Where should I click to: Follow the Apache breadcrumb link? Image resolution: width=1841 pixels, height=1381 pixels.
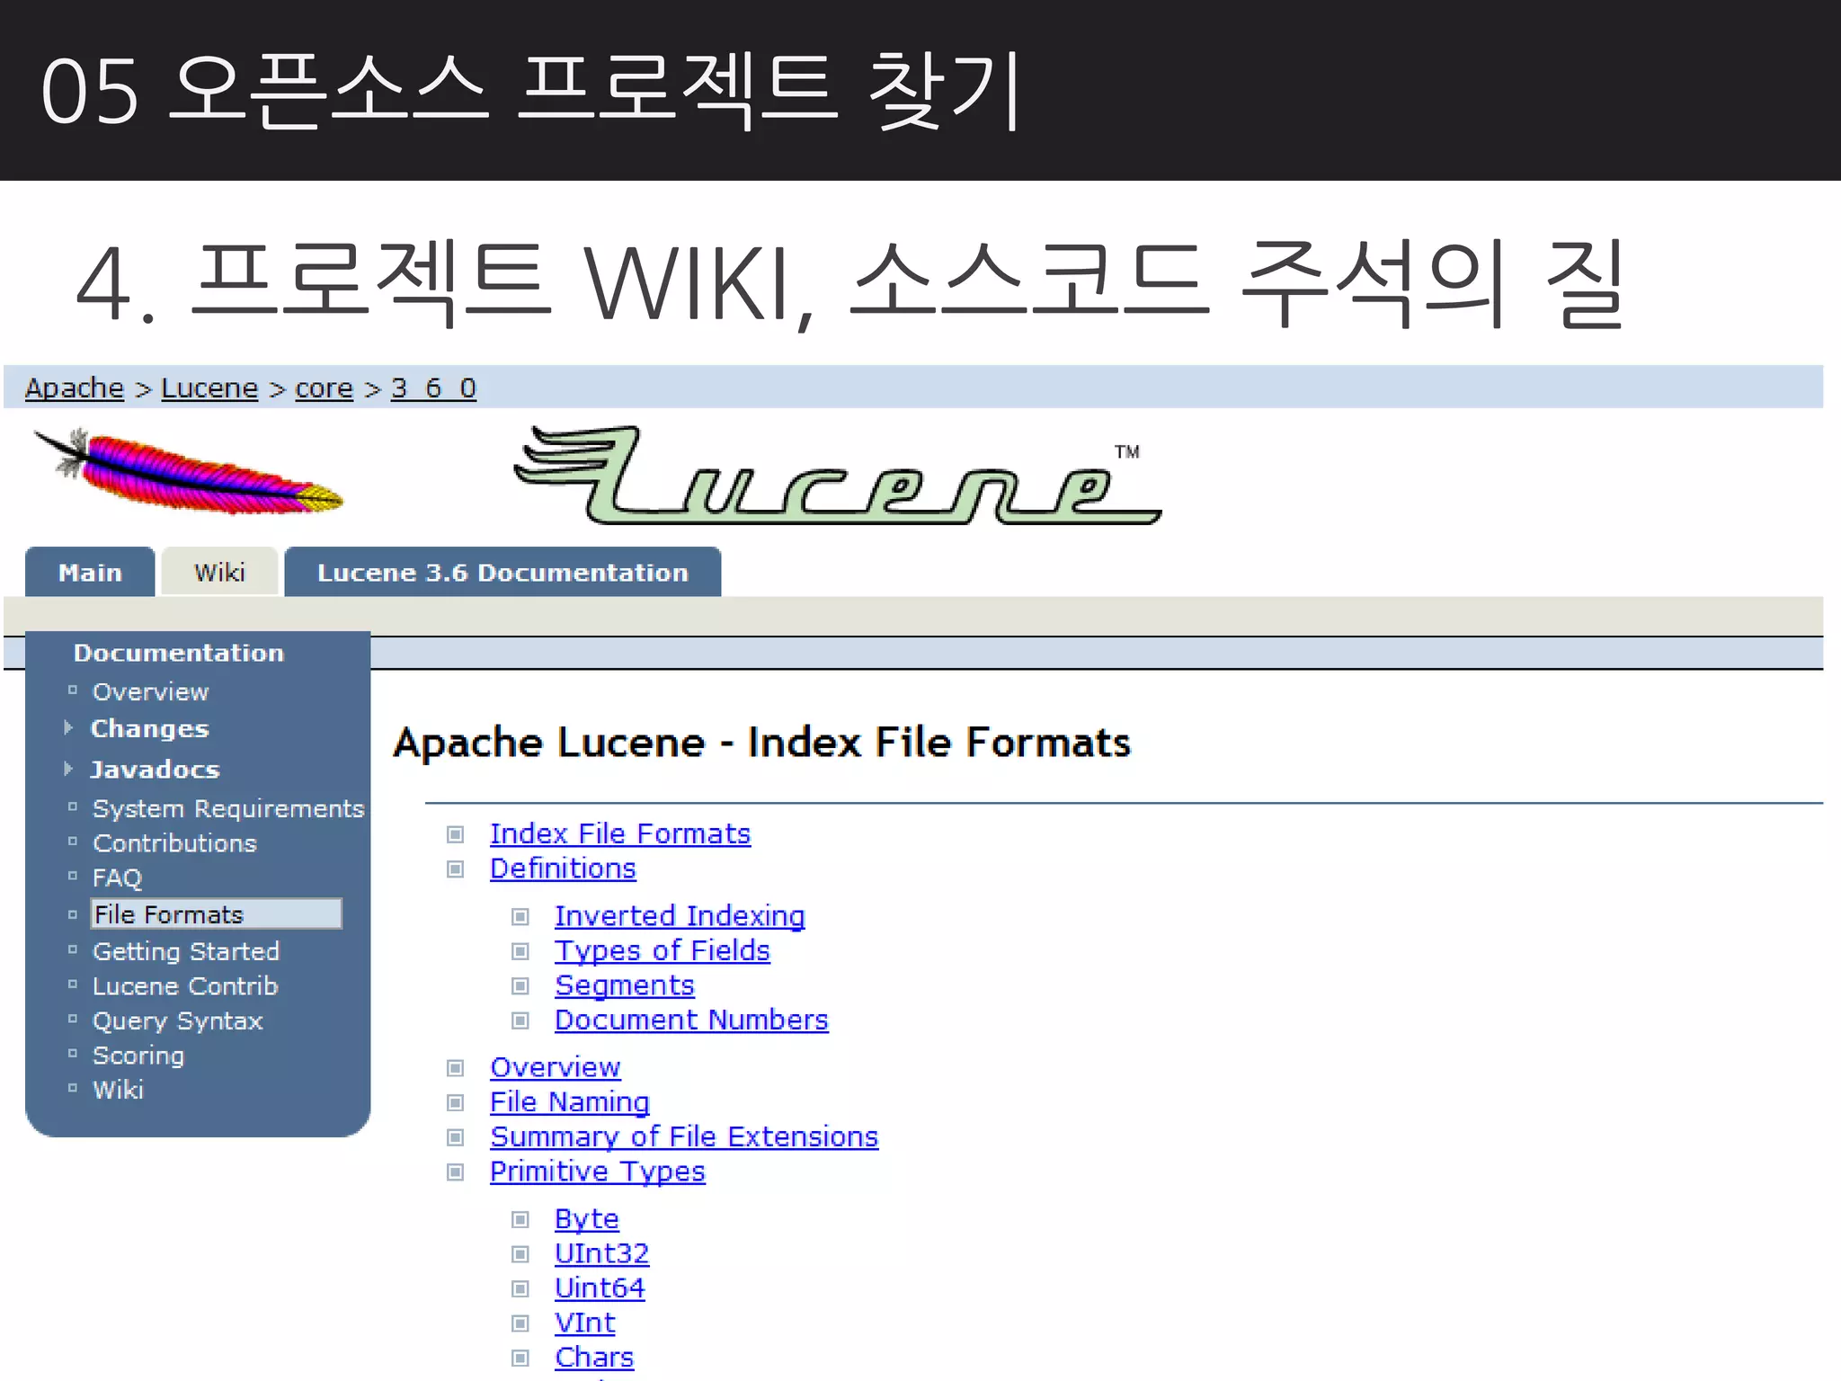point(75,388)
